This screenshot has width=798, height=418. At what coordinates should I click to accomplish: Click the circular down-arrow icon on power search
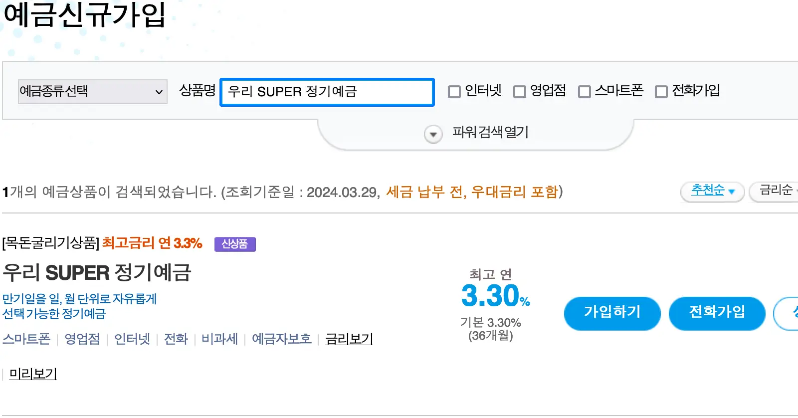coord(432,133)
